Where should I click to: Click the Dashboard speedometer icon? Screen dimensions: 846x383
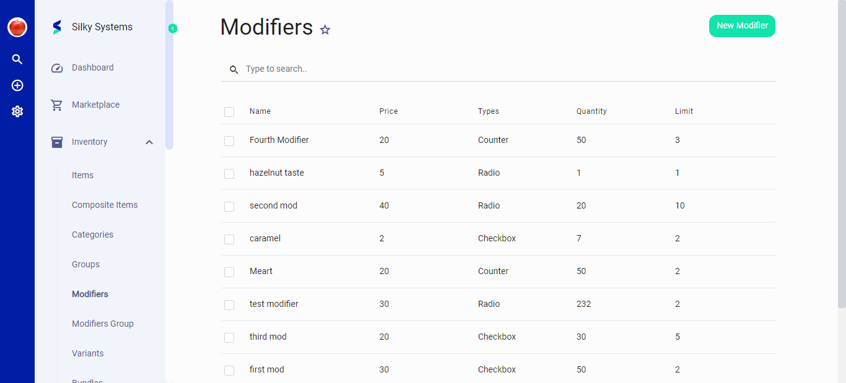pyautogui.click(x=56, y=67)
